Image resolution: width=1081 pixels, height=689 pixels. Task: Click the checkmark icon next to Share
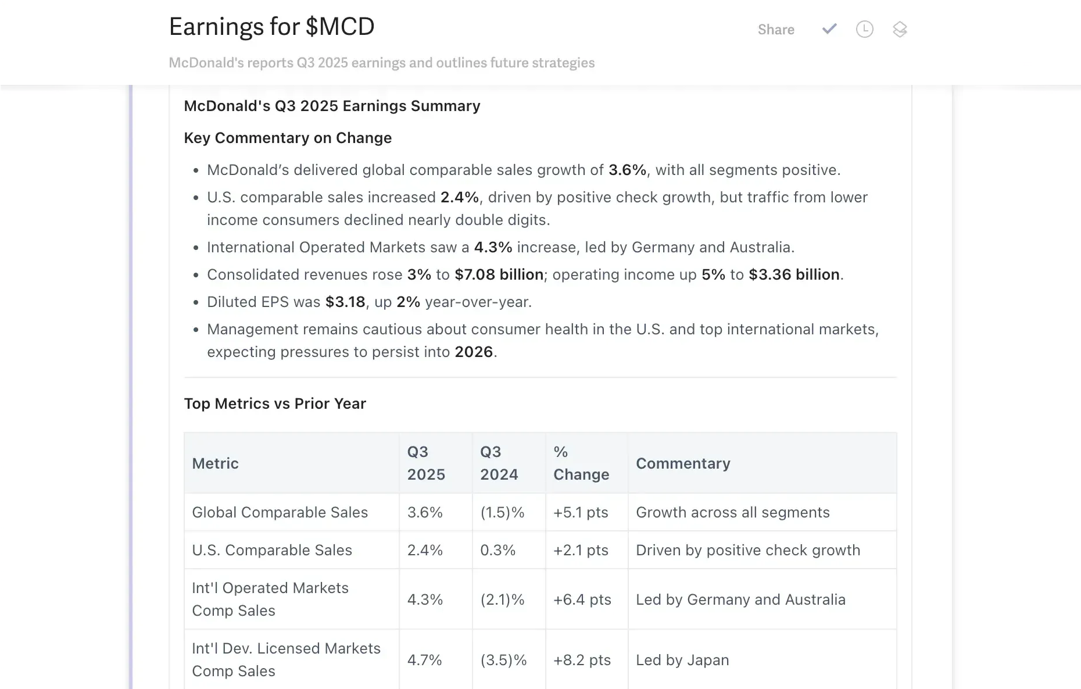pos(829,28)
